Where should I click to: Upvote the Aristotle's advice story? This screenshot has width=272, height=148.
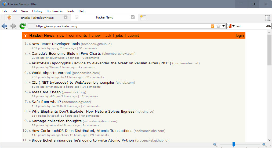click(30, 63)
